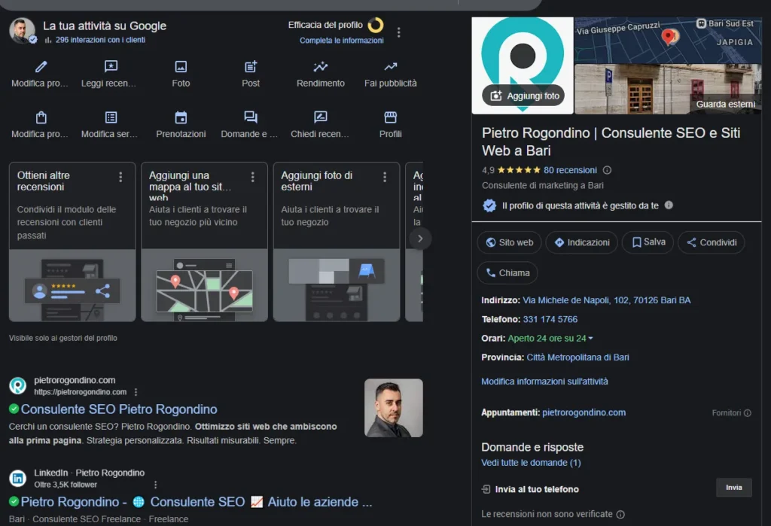
Task: Select the Profili icon
Action: click(390, 119)
